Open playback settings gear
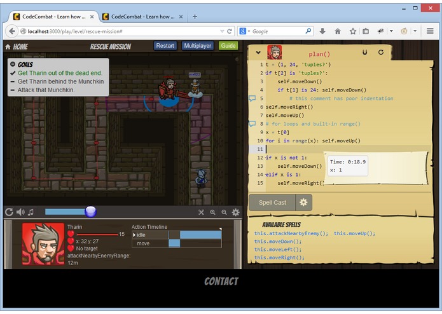 [236, 212]
